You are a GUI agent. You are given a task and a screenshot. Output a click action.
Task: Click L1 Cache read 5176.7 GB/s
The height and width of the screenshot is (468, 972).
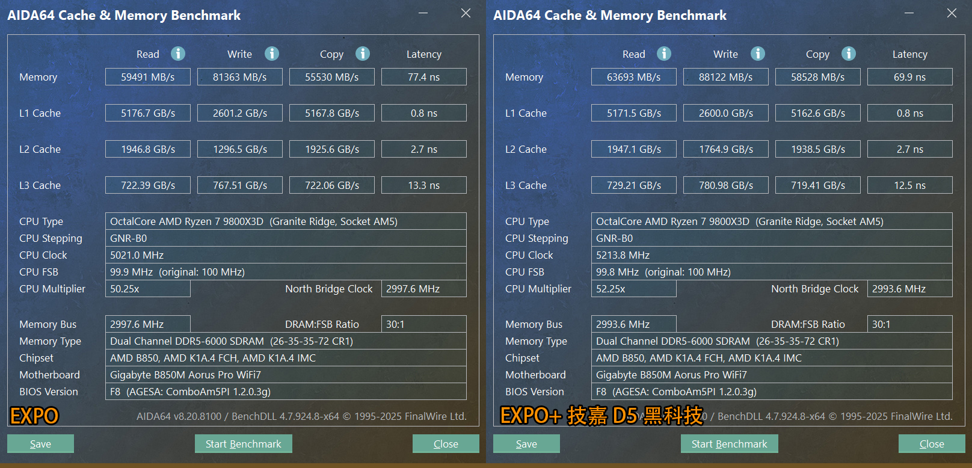pos(148,113)
